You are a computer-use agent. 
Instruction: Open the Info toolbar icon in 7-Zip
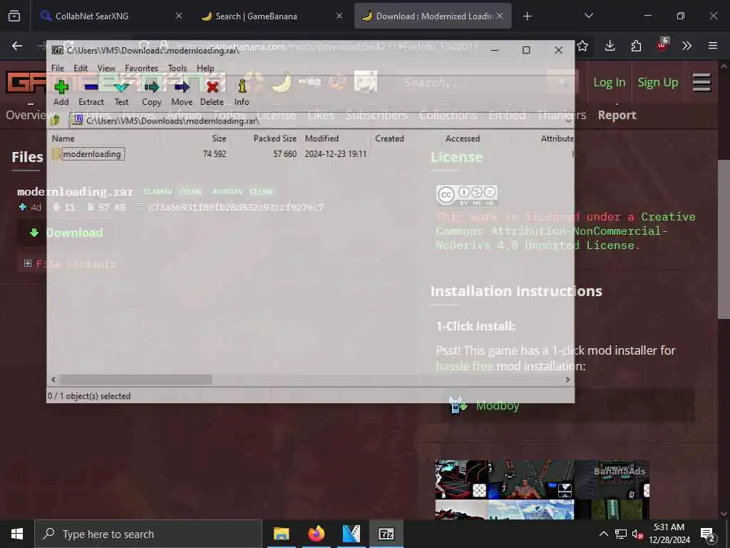point(242,92)
